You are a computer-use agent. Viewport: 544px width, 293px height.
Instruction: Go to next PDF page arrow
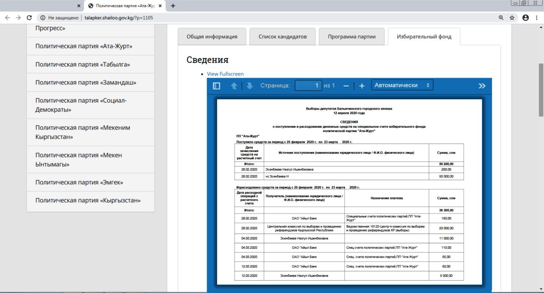(x=250, y=86)
